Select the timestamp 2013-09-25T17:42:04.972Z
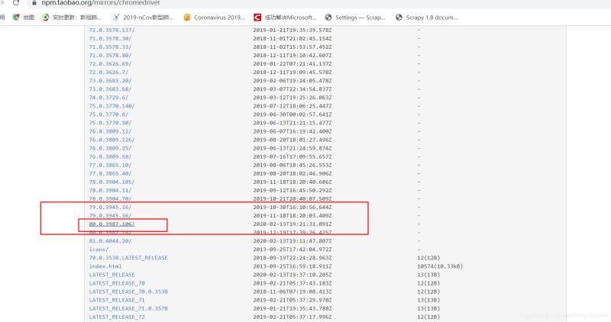 (x=293, y=250)
